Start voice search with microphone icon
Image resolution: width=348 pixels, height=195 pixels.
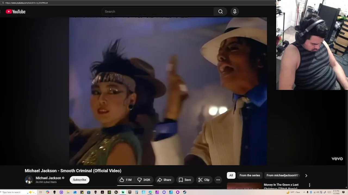click(x=235, y=12)
